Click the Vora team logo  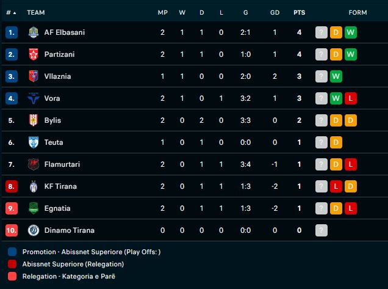34,98
